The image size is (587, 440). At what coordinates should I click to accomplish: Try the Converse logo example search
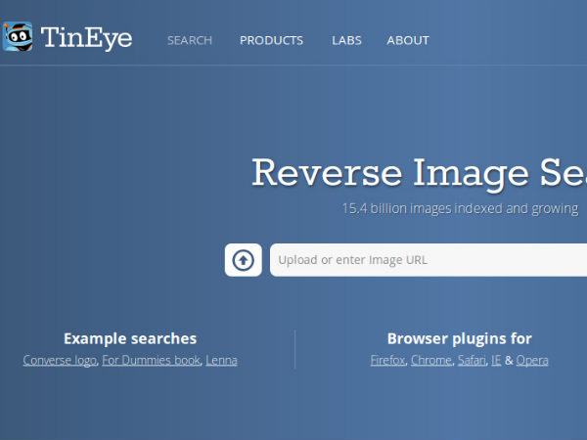click(60, 360)
